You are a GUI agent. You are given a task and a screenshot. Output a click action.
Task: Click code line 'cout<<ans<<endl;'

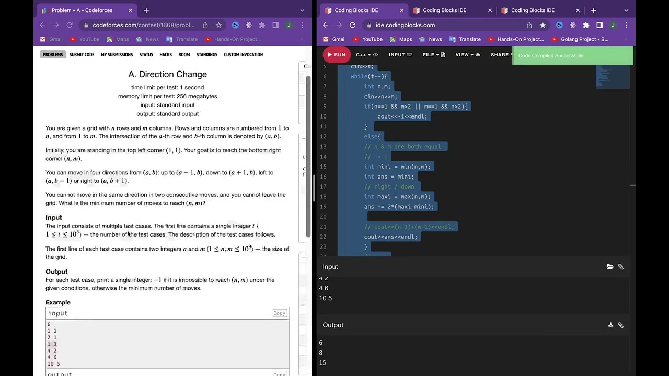click(x=391, y=237)
